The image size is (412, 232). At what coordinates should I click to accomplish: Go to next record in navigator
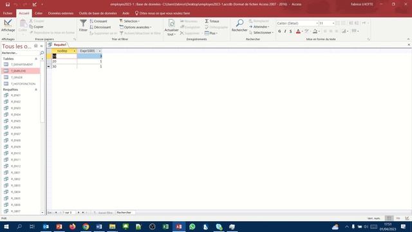click(x=79, y=213)
